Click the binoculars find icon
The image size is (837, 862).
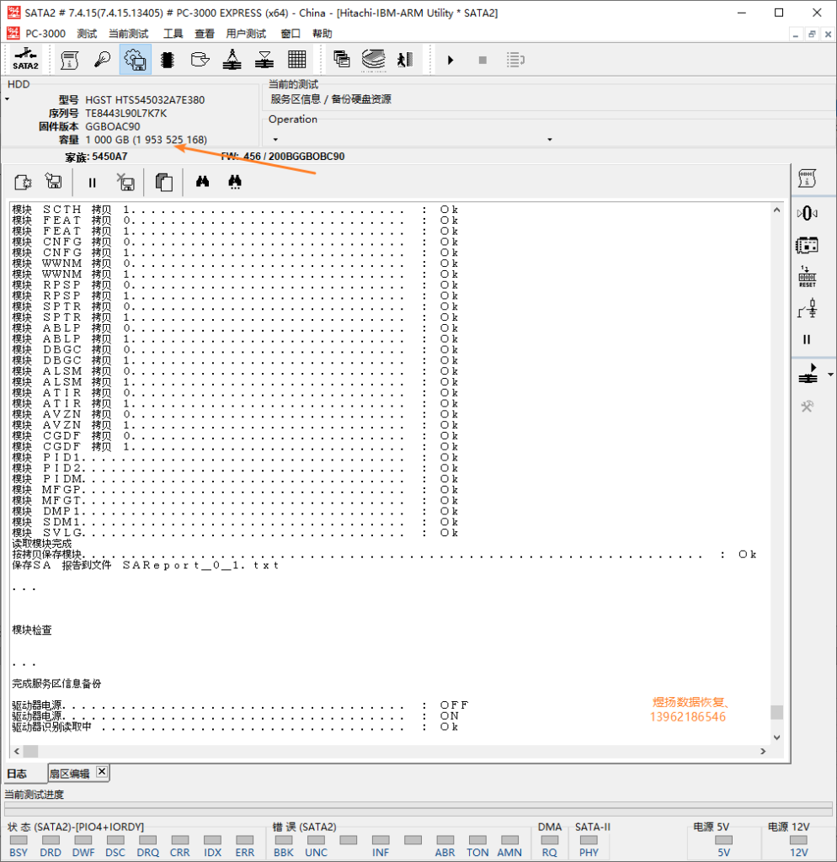point(202,182)
